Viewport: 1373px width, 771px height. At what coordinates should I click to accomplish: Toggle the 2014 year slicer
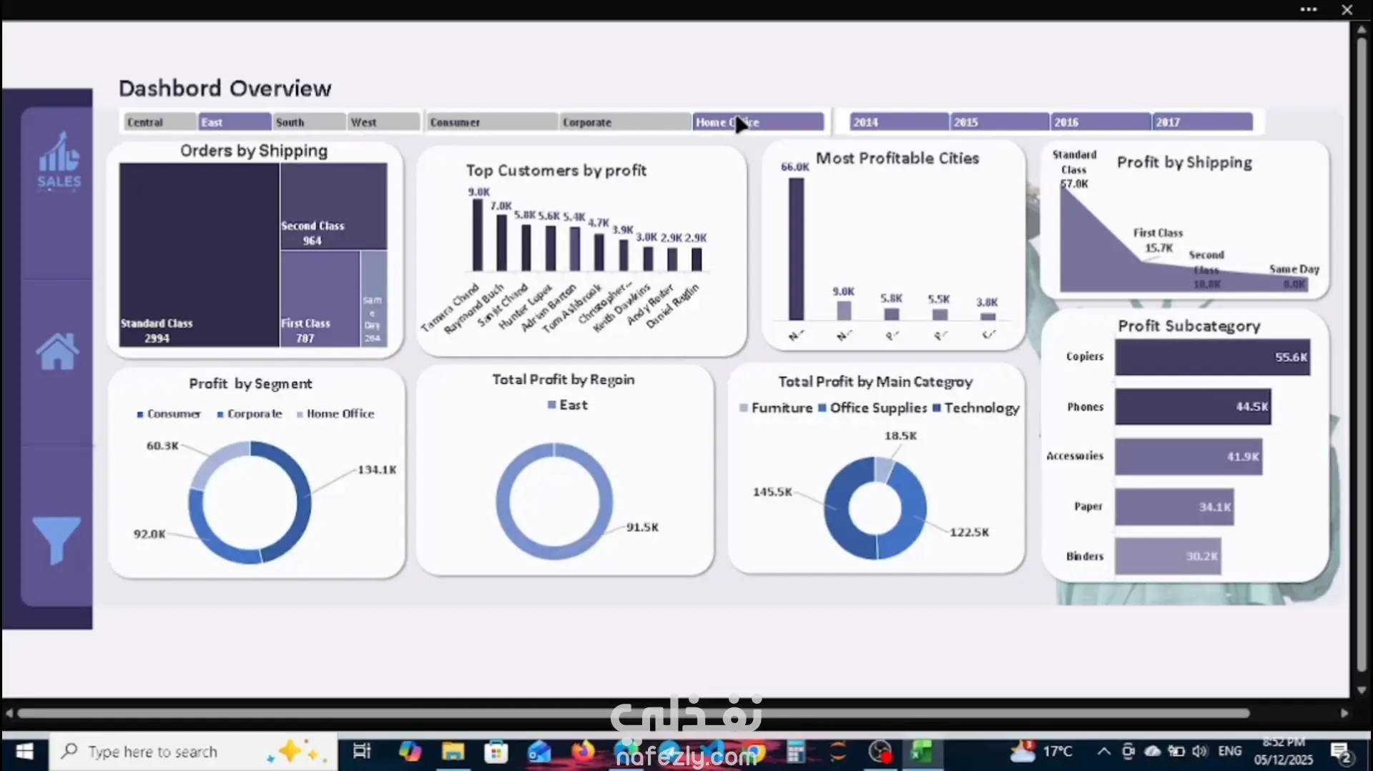900,122
